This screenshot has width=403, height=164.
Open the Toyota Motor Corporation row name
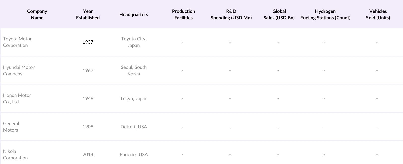17,42
